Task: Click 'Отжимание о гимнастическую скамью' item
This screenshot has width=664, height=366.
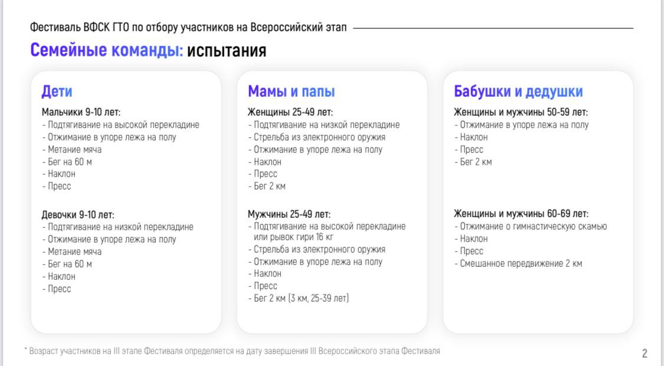Action: coord(533,227)
